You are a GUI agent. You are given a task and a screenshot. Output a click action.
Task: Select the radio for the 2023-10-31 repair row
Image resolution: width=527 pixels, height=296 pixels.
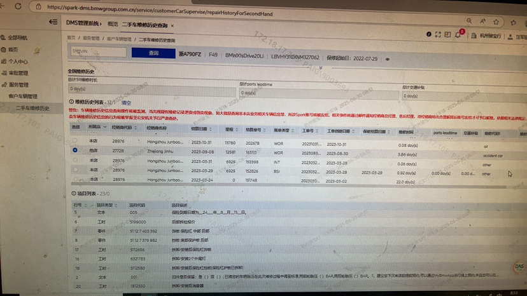tap(75, 140)
